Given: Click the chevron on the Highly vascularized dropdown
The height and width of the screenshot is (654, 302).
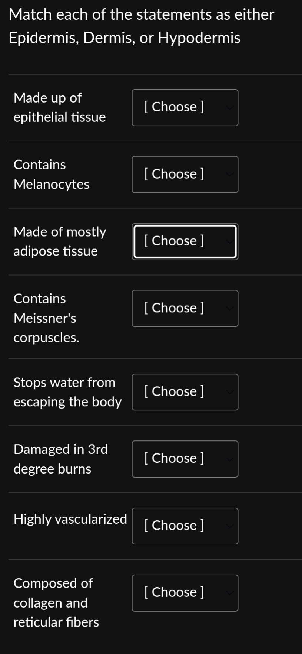Looking at the screenshot, I should pyautogui.click(x=229, y=526).
